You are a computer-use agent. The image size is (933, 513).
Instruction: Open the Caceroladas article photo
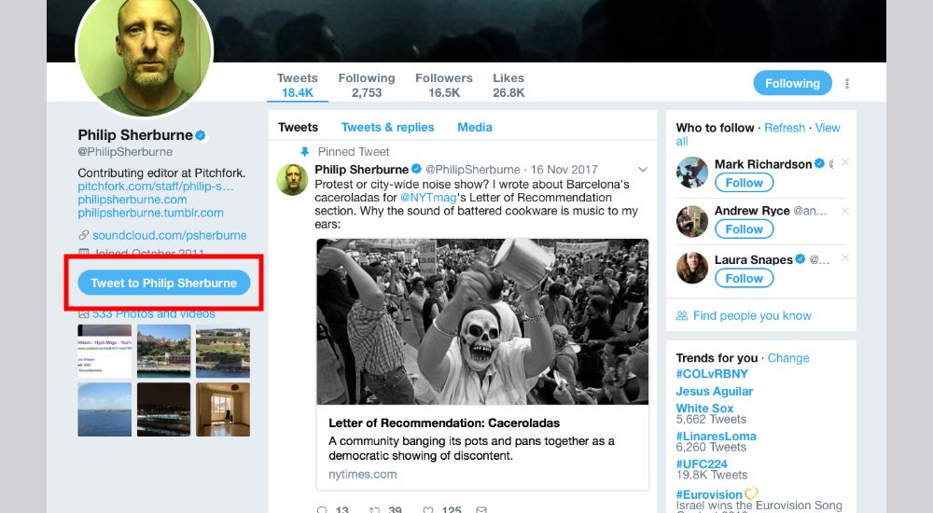tap(482, 322)
